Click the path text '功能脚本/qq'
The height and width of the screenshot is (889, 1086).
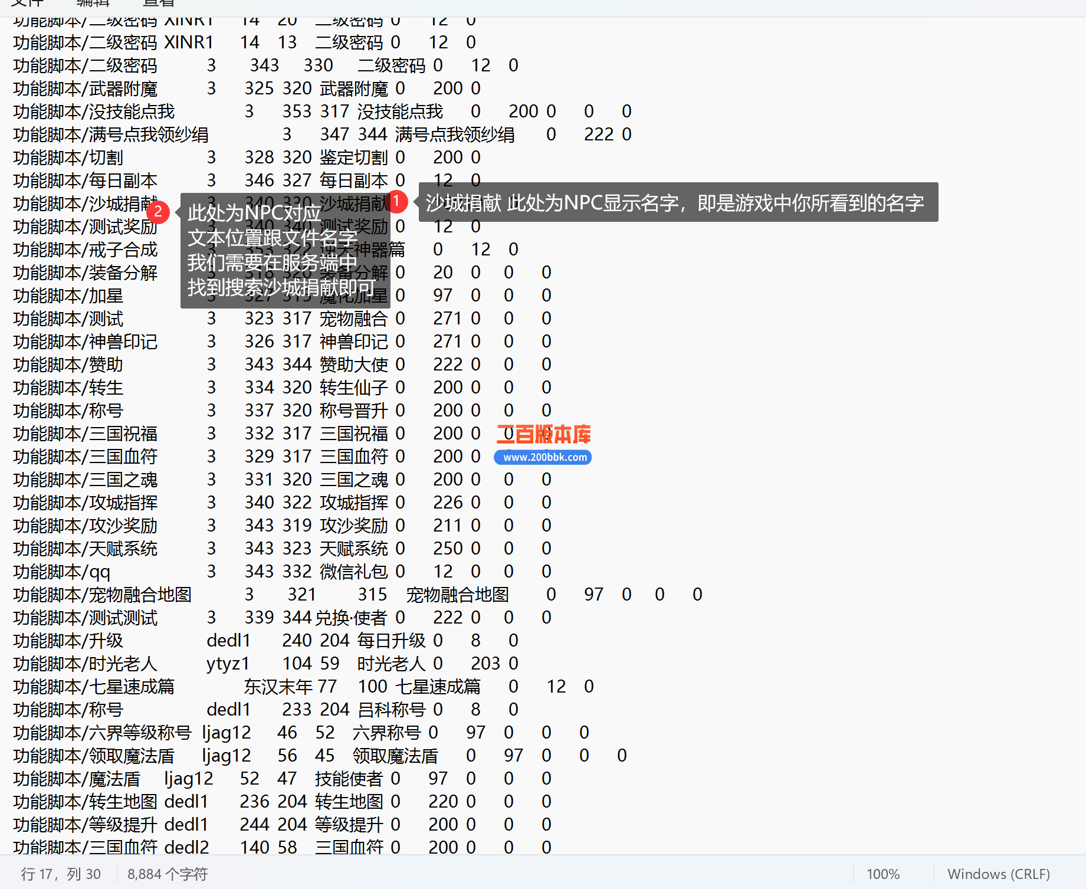(x=62, y=572)
